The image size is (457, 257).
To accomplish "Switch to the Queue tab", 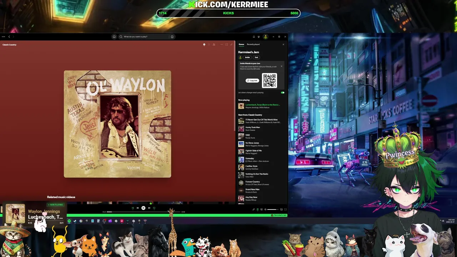I will [x=241, y=44].
